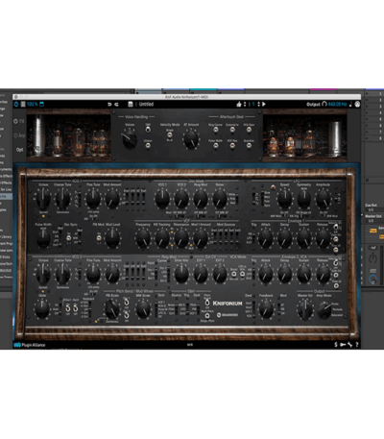Click the Envelope 1 Attack knob
384x439 pixels.
[265, 238]
